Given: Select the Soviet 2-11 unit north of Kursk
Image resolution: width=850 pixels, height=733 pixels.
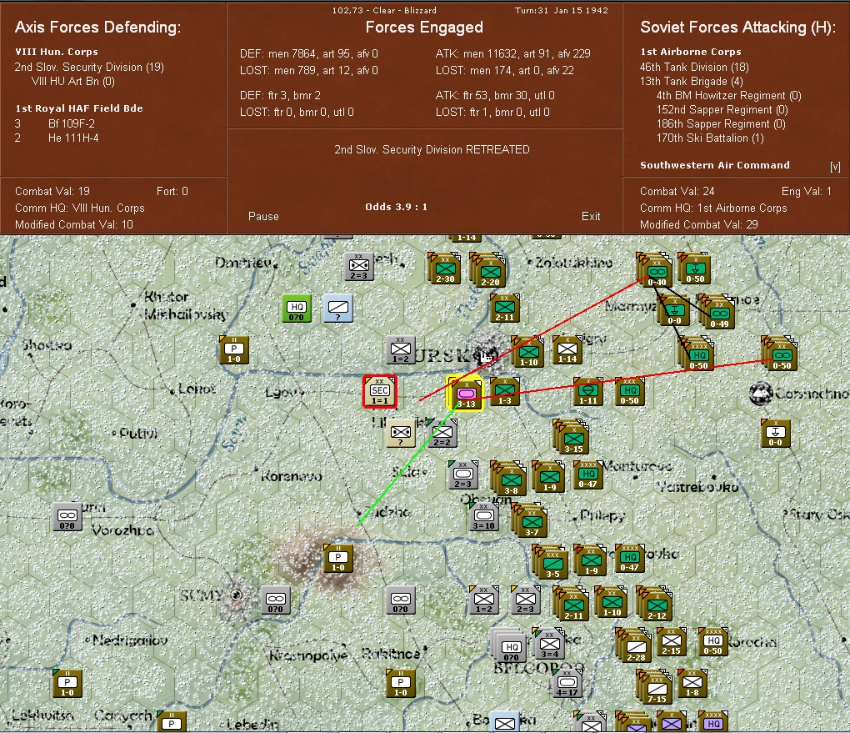Looking at the screenshot, I should point(505,309).
